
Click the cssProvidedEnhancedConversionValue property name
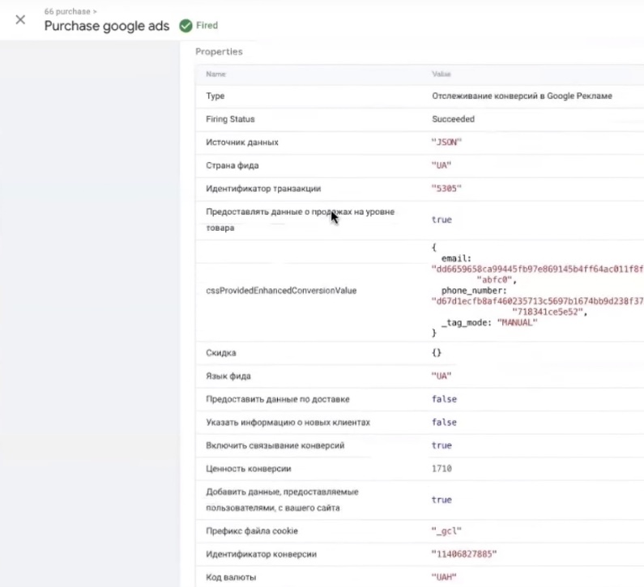pyautogui.click(x=281, y=290)
